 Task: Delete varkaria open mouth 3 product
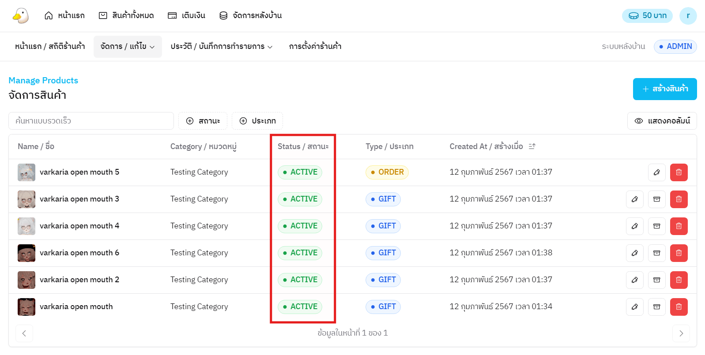(x=679, y=199)
